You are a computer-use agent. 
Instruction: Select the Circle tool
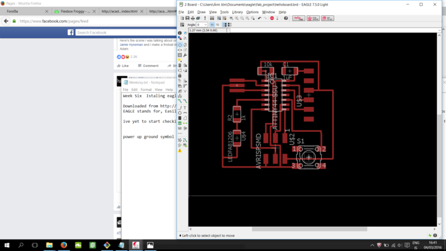[x=180, y=113]
